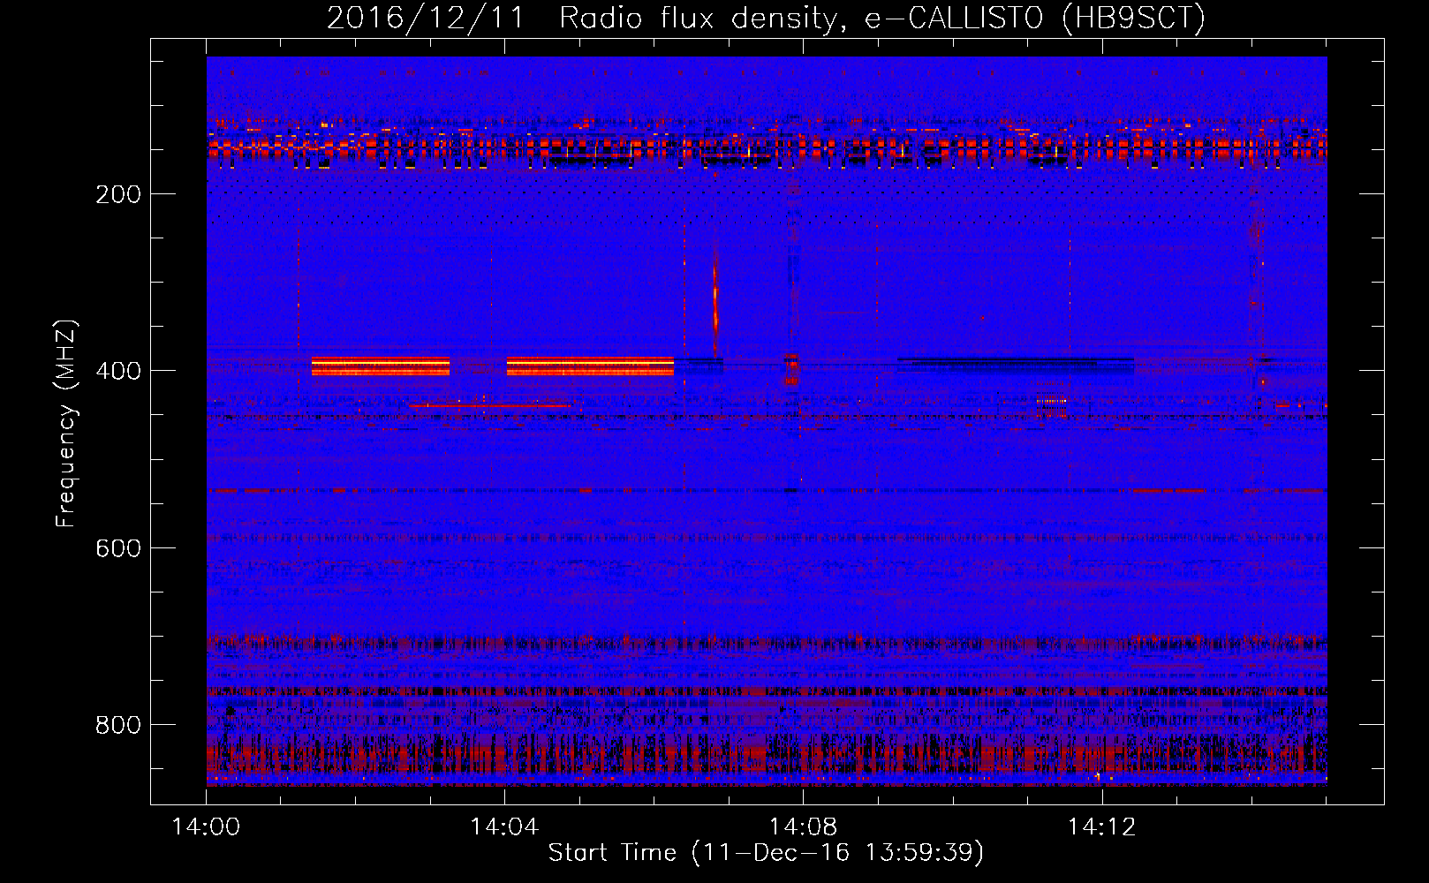Click the 14:00 time tick label
Image resolution: width=1429 pixels, height=883 pixels.
pyautogui.click(x=206, y=827)
